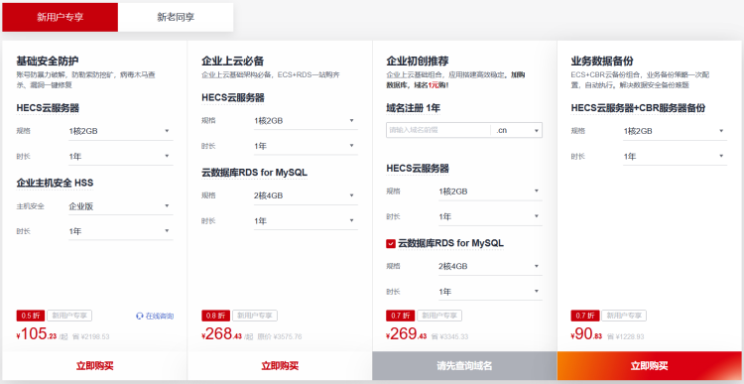
Task: Open 时长 dropdown under 基础安全防护 HECS云服务器
Action: (x=120, y=156)
